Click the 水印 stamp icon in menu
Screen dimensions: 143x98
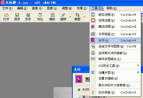[93, 40]
